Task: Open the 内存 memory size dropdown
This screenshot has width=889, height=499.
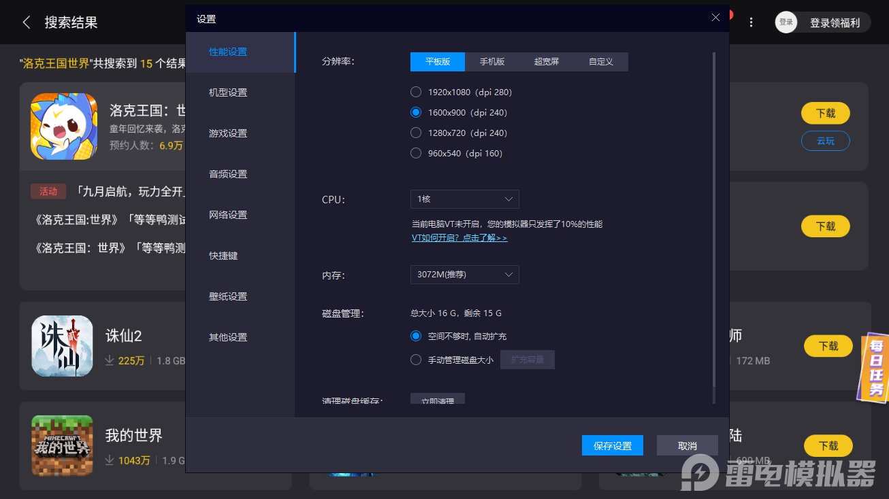Action: click(x=464, y=275)
